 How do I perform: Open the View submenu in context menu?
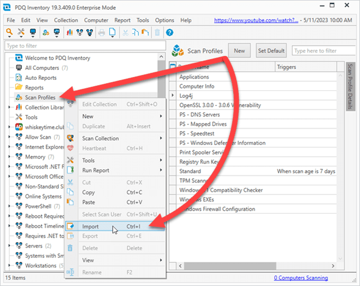[115, 260]
